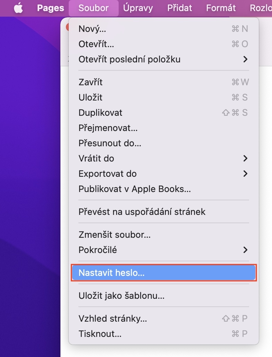Select Přesunout do… option
The width and height of the screenshot is (272, 357).
110,143
